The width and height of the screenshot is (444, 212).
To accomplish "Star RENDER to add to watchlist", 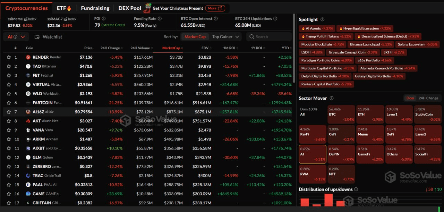I will pyautogui.click(x=9, y=57).
